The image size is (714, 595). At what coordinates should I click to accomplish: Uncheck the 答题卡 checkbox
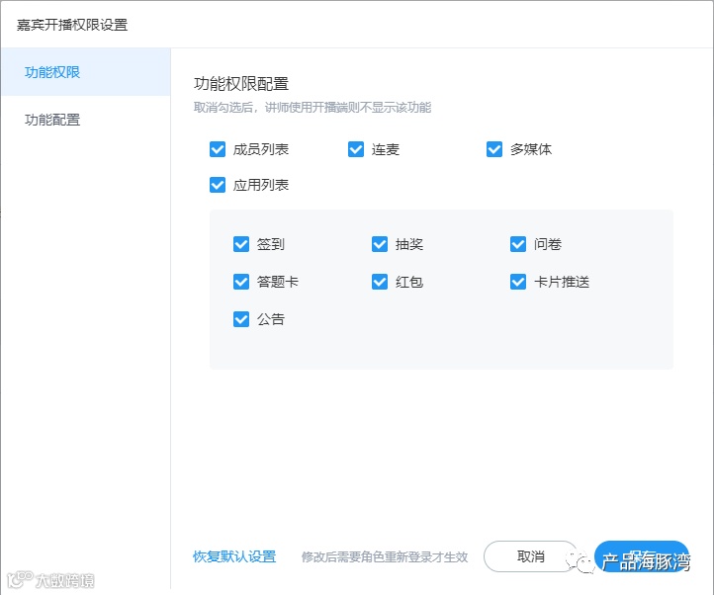pyautogui.click(x=241, y=282)
